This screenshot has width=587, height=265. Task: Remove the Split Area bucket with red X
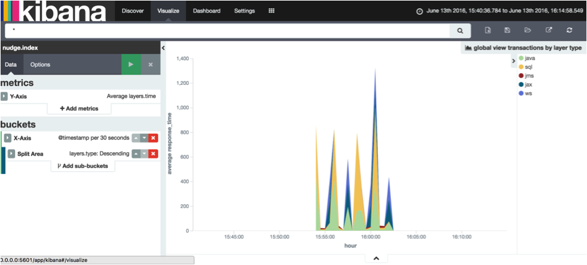click(153, 154)
